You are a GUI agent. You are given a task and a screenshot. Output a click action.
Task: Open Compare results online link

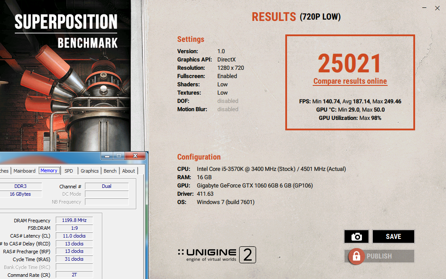350,81
